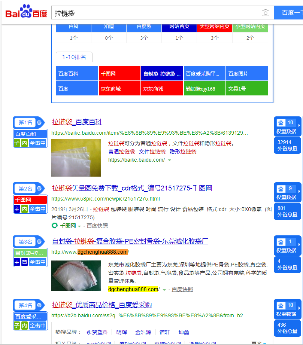Image resolution: width=303 pixels, height=345 pixels.
Task: Click the 千图网 green circle source icon
Action: pos(55,226)
